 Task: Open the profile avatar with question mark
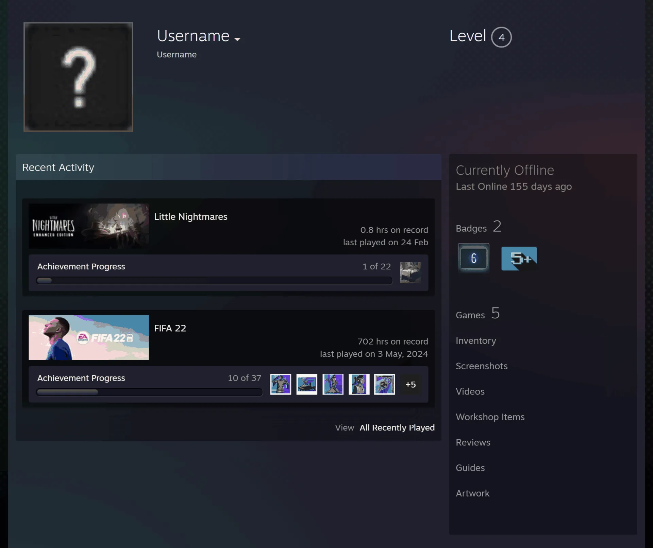(78, 77)
